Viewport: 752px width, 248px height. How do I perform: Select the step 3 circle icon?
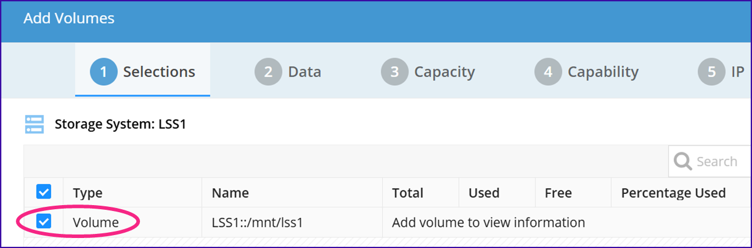[395, 72]
